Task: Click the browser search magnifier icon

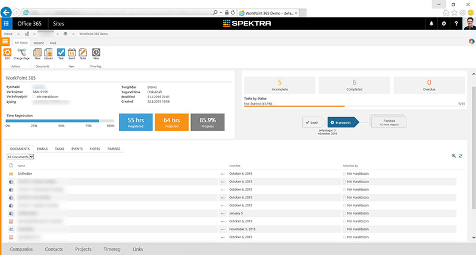Action: tap(215, 12)
